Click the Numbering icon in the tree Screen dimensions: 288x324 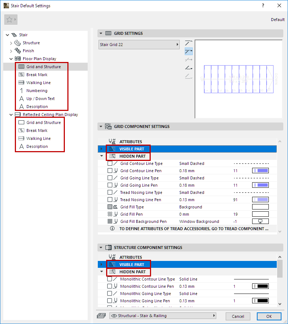[x=21, y=91]
